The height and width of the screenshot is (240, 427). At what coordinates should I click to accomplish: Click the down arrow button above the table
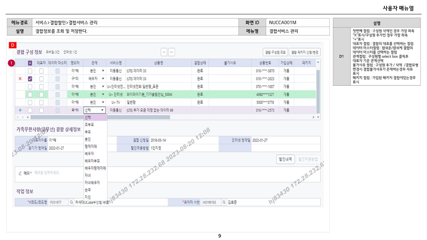coord(172,52)
